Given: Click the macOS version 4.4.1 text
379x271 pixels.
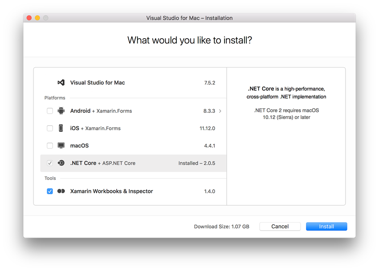Looking at the screenshot, I should pyautogui.click(x=209, y=146).
